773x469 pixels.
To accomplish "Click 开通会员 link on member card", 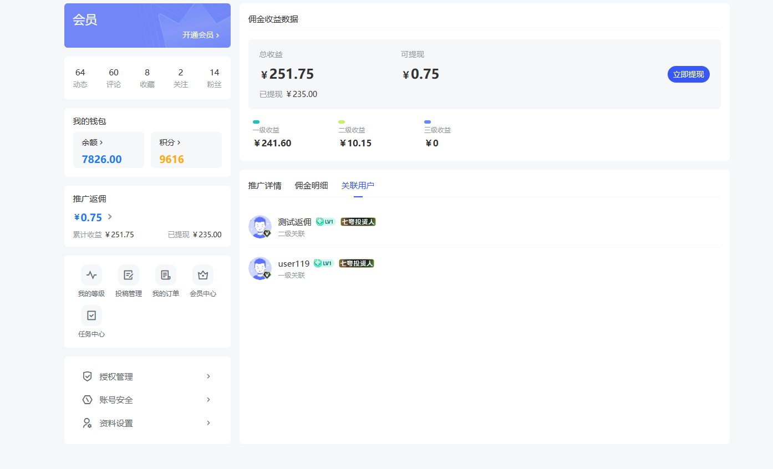I will (x=201, y=35).
